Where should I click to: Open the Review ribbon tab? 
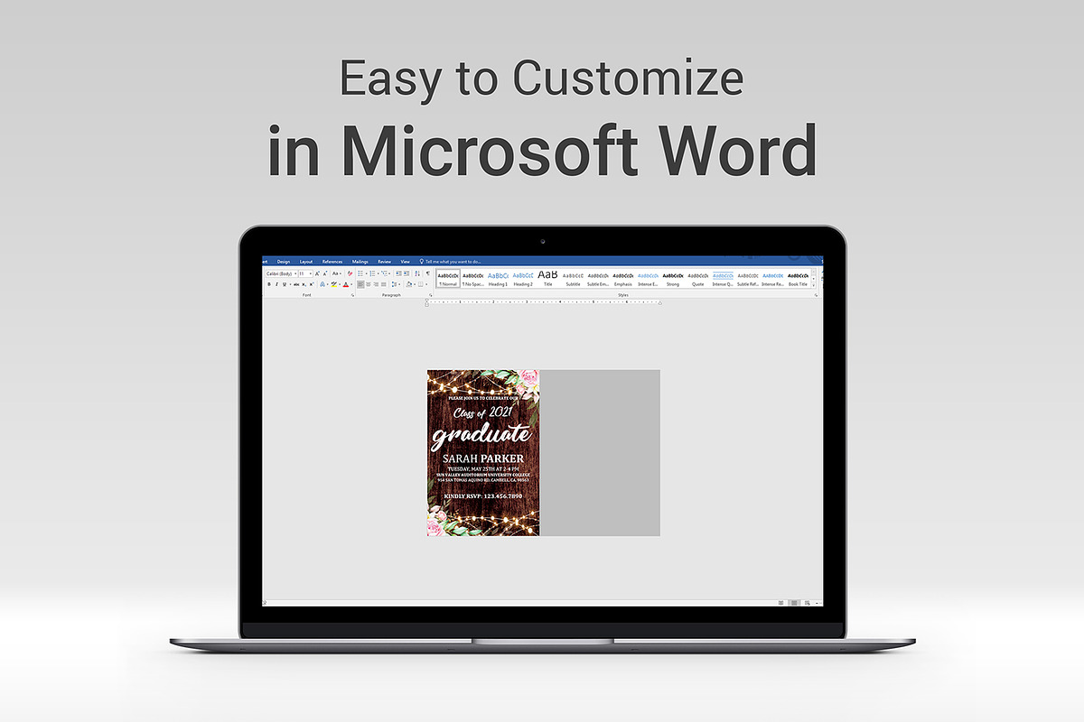coord(385,261)
